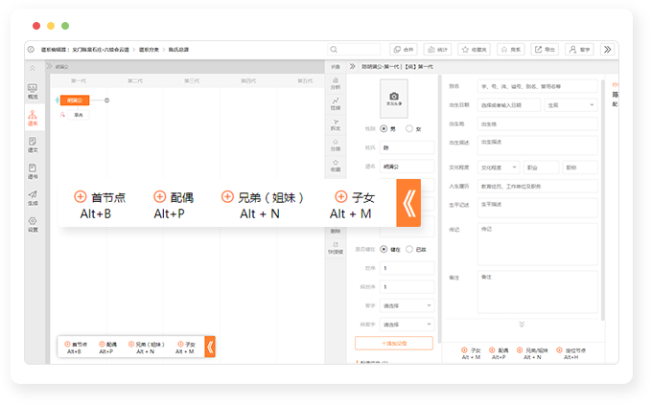651x404 pixels.
Task: Choose the 已故 deceased radio option
Action: (x=410, y=249)
